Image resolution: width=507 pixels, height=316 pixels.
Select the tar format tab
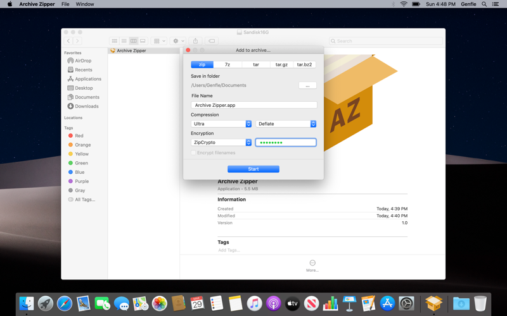pos(256,64)
